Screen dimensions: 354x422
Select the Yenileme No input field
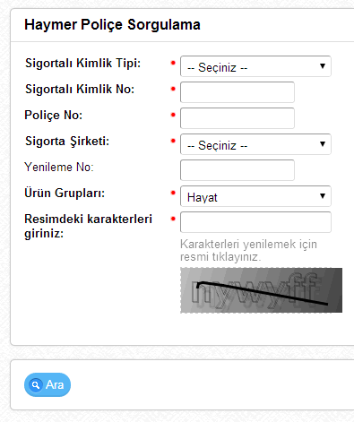pyautogui.click(x=237, y=170)
